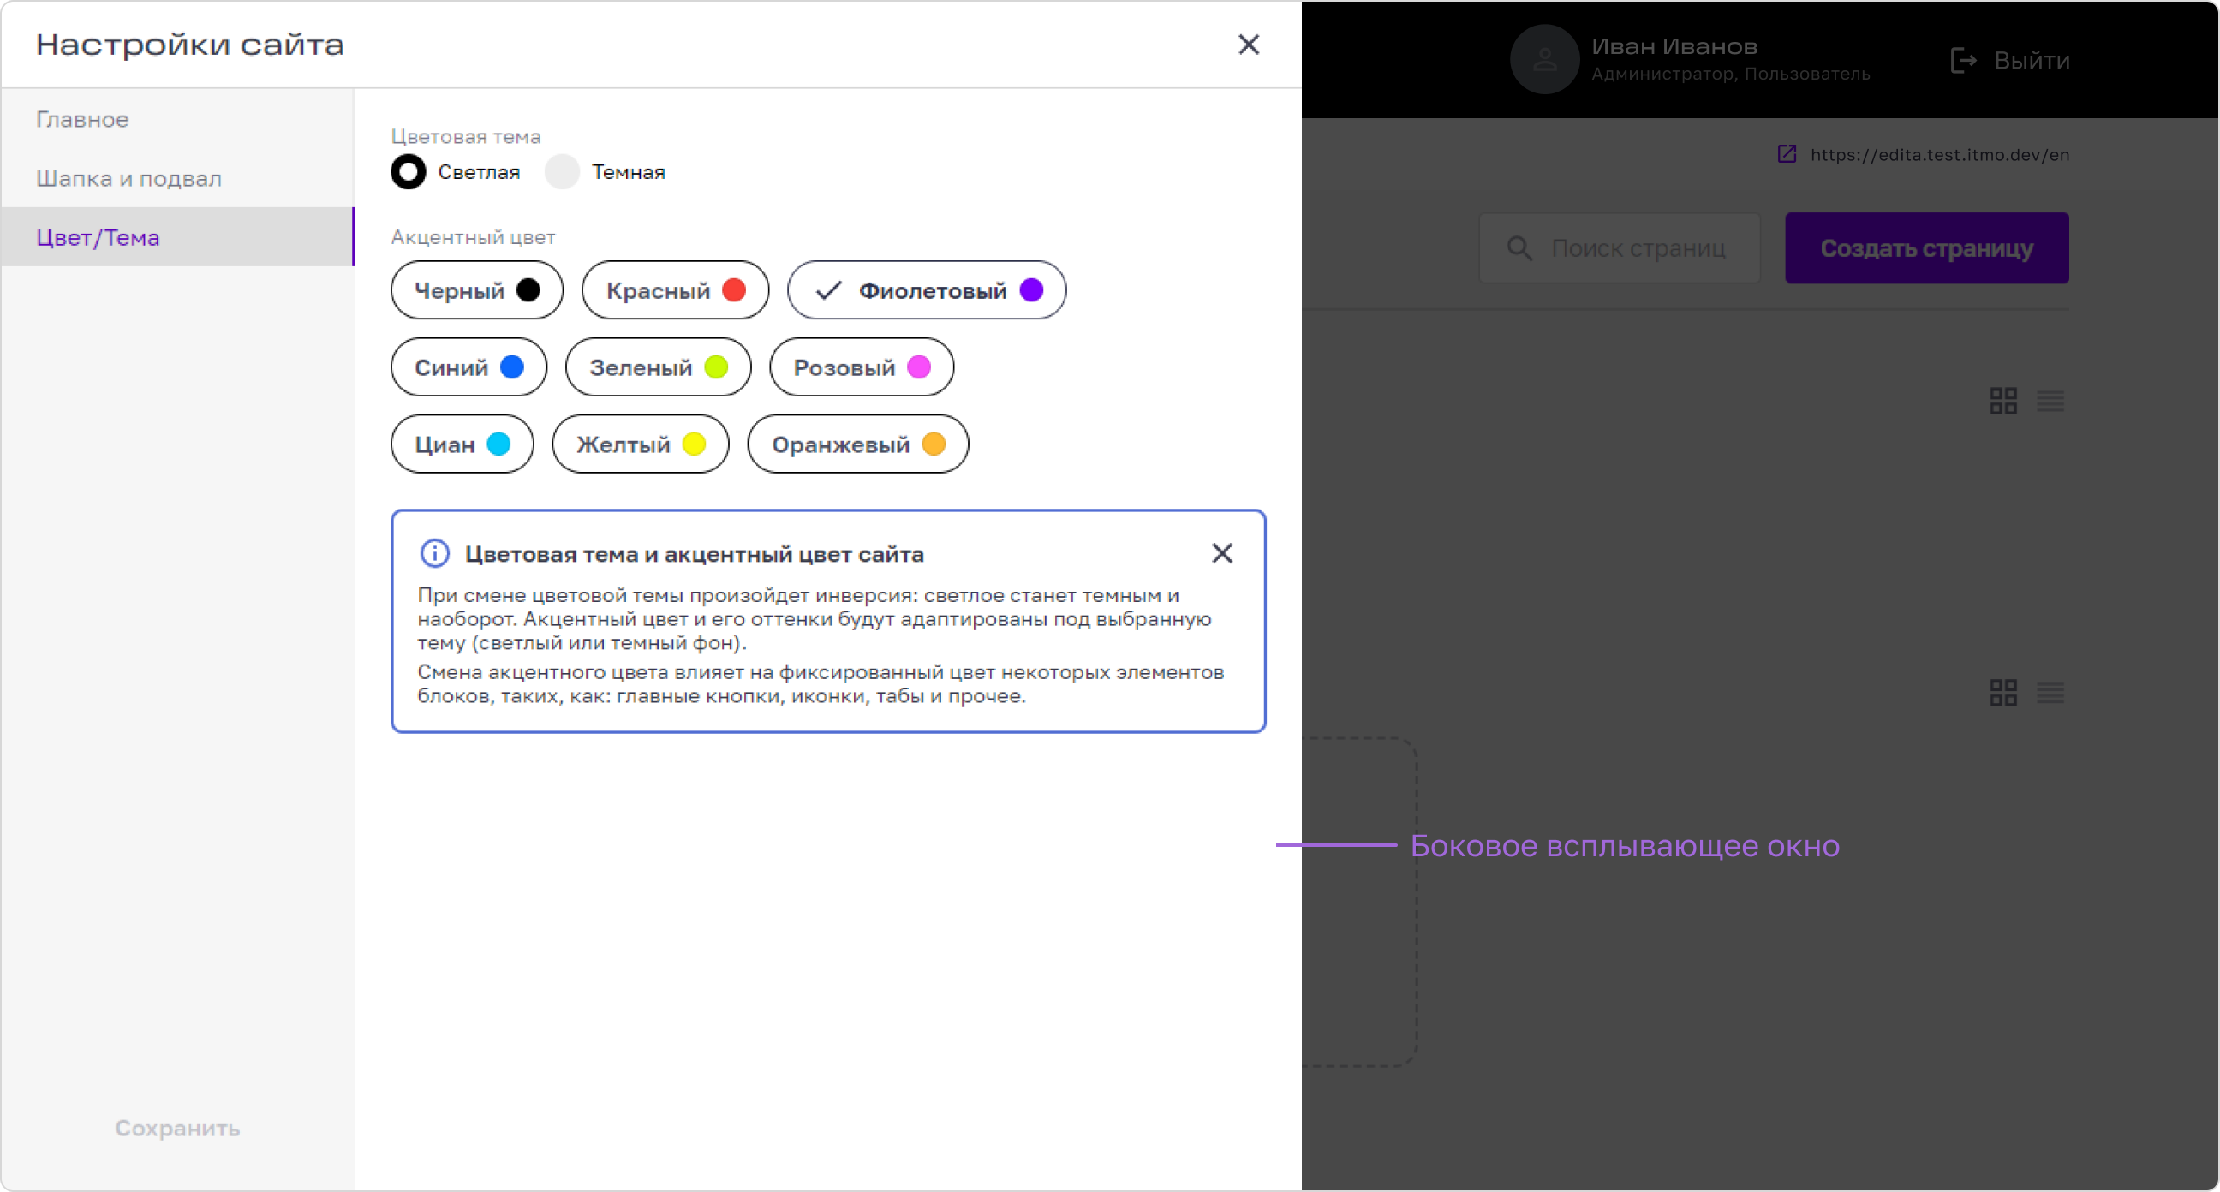Image resolution: width=2220 pixels, height=1192 pixels.
Task: Click the logout arrow icon
Action: coord(1962,60)
